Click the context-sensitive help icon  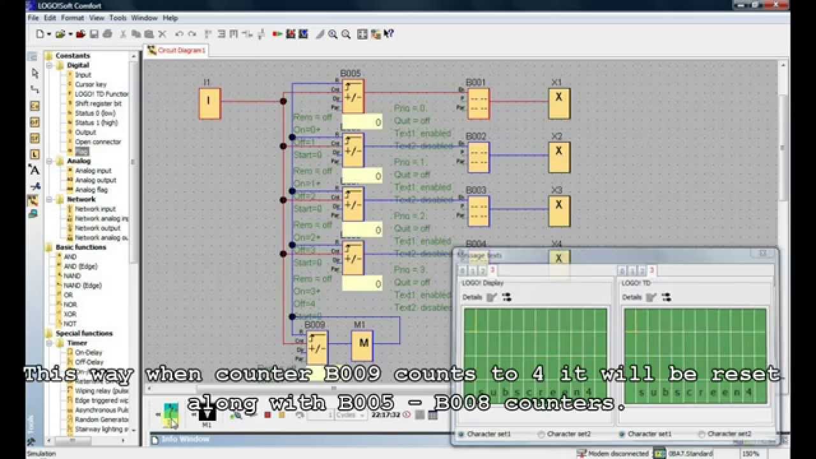pyautogui.click(x=389, y=34)
